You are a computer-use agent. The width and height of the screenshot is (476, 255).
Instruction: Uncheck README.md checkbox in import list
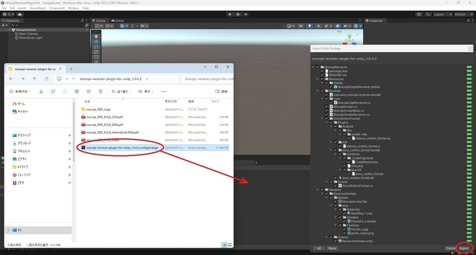[x=322, y=75]
